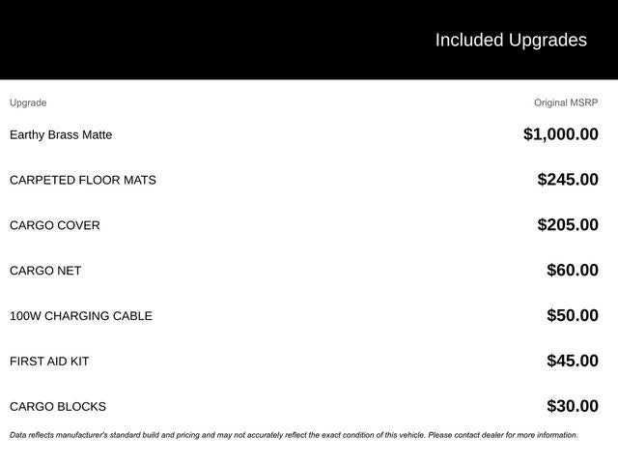Click the $50.00 price
The width and height of the screenshot is (618, 464).
click(572, 316)
